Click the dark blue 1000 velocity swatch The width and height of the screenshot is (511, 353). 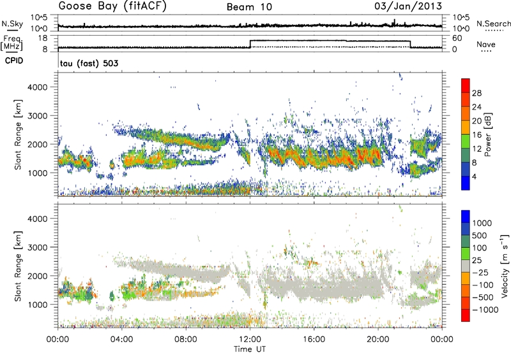click(466, 216)
